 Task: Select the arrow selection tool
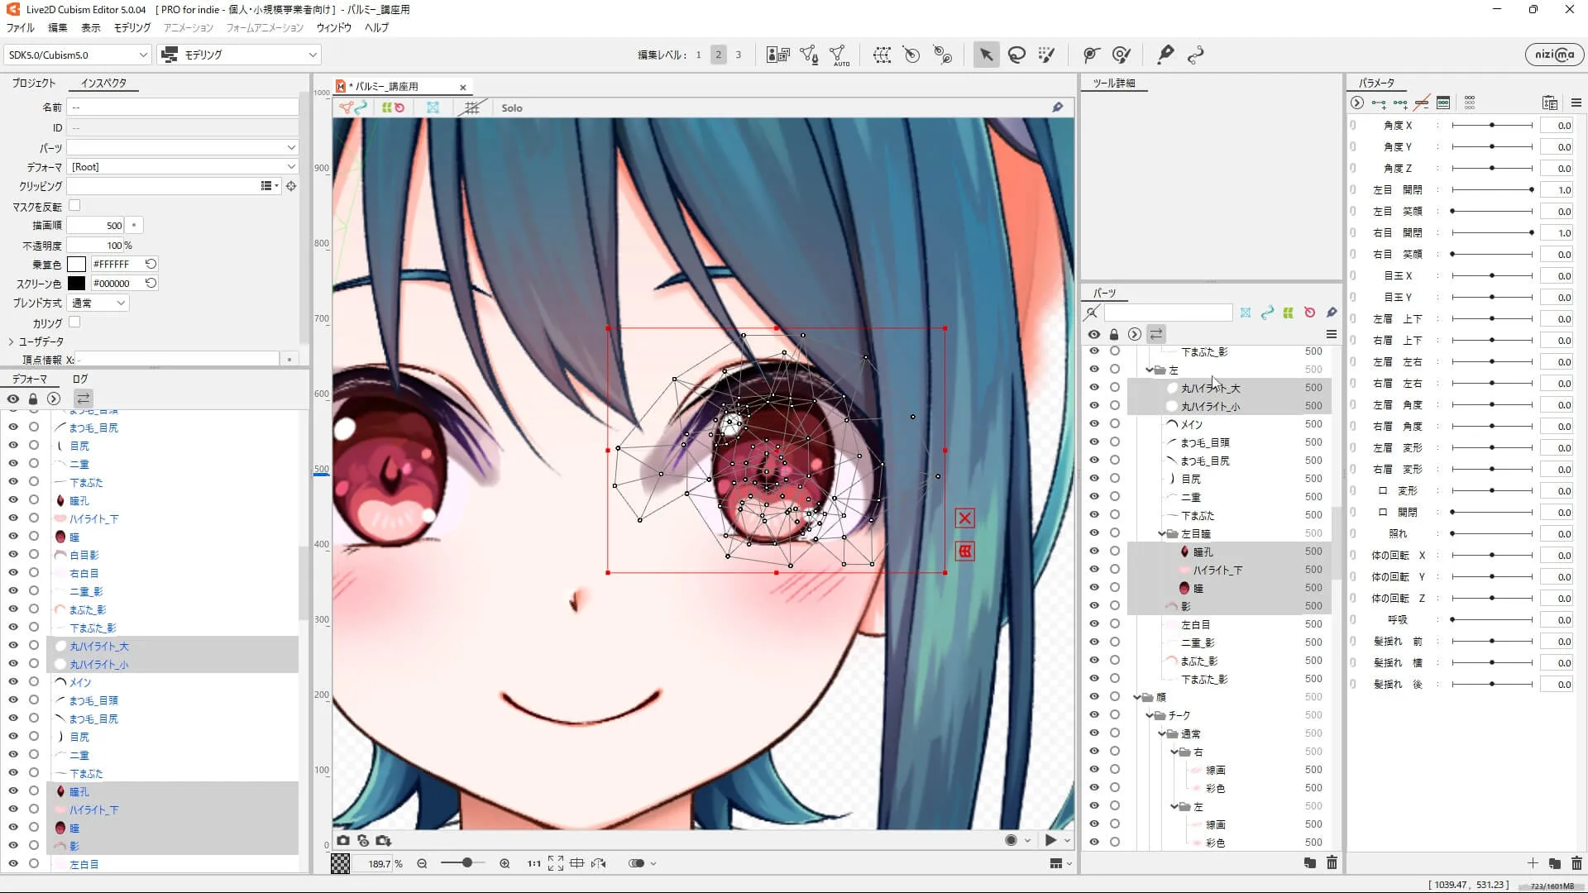click(986, 55)
